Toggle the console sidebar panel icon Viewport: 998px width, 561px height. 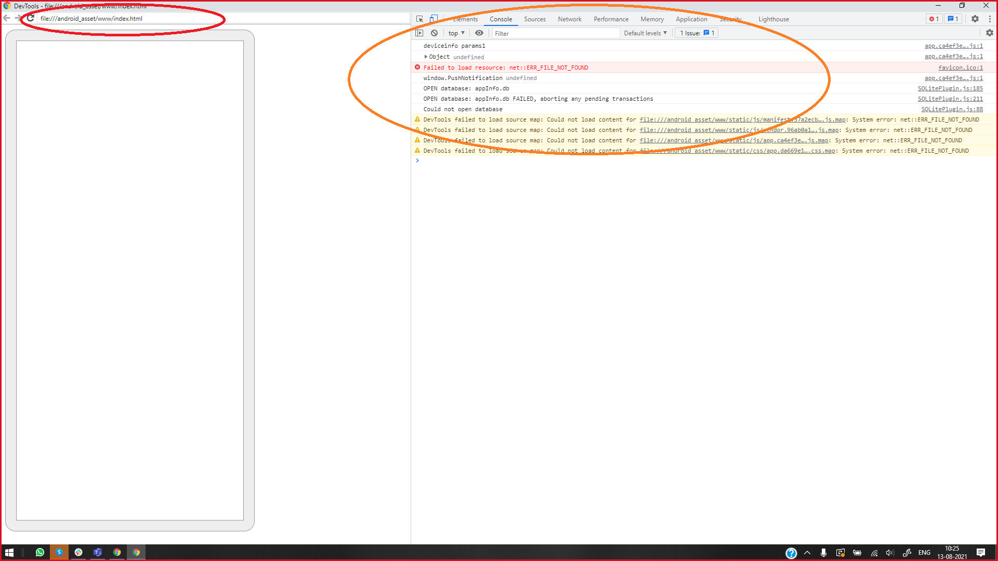click(419, 33)
